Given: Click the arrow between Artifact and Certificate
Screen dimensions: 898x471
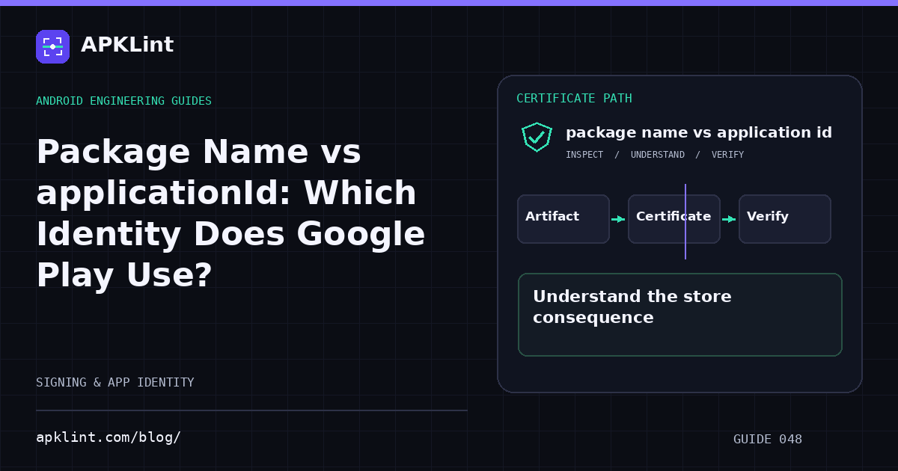Looking at the screenshot, I should pos(618,219).
